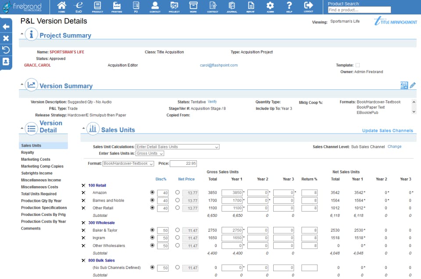Select the Net Price radio for Amazon

point(177,192)
